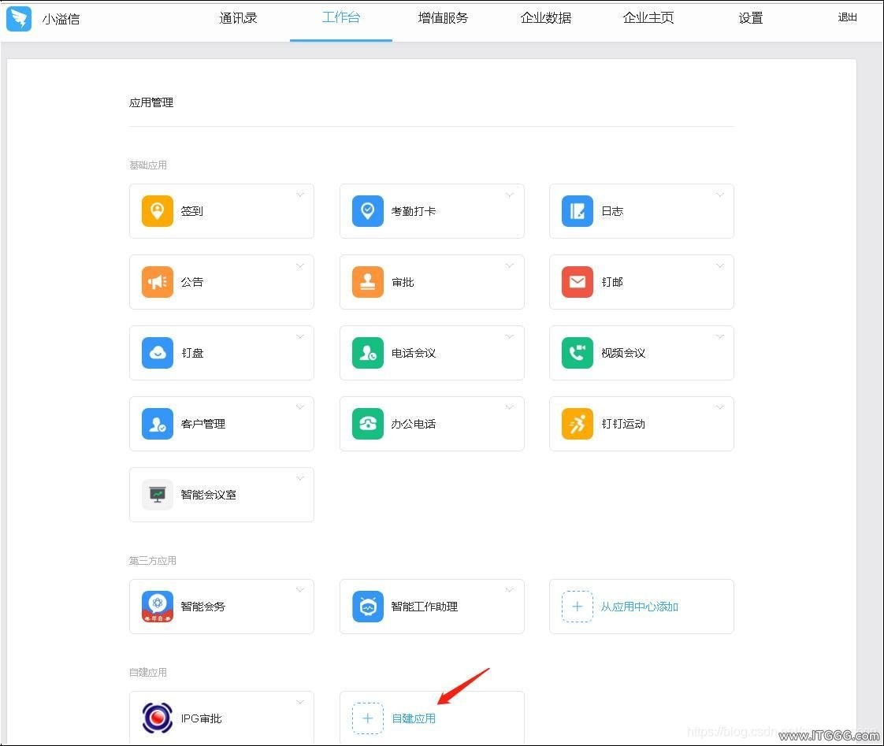This screenshot has height=746, width=884.
Task: Open the 审批 stamp icon
Action: [x=368, y=282]
